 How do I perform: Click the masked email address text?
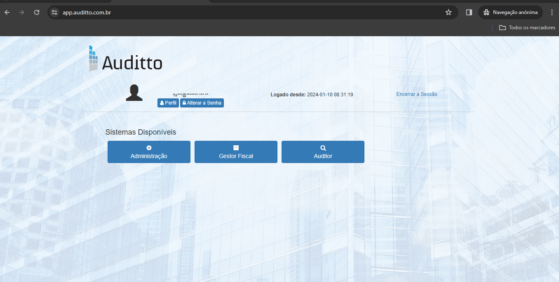coord(190,95)
